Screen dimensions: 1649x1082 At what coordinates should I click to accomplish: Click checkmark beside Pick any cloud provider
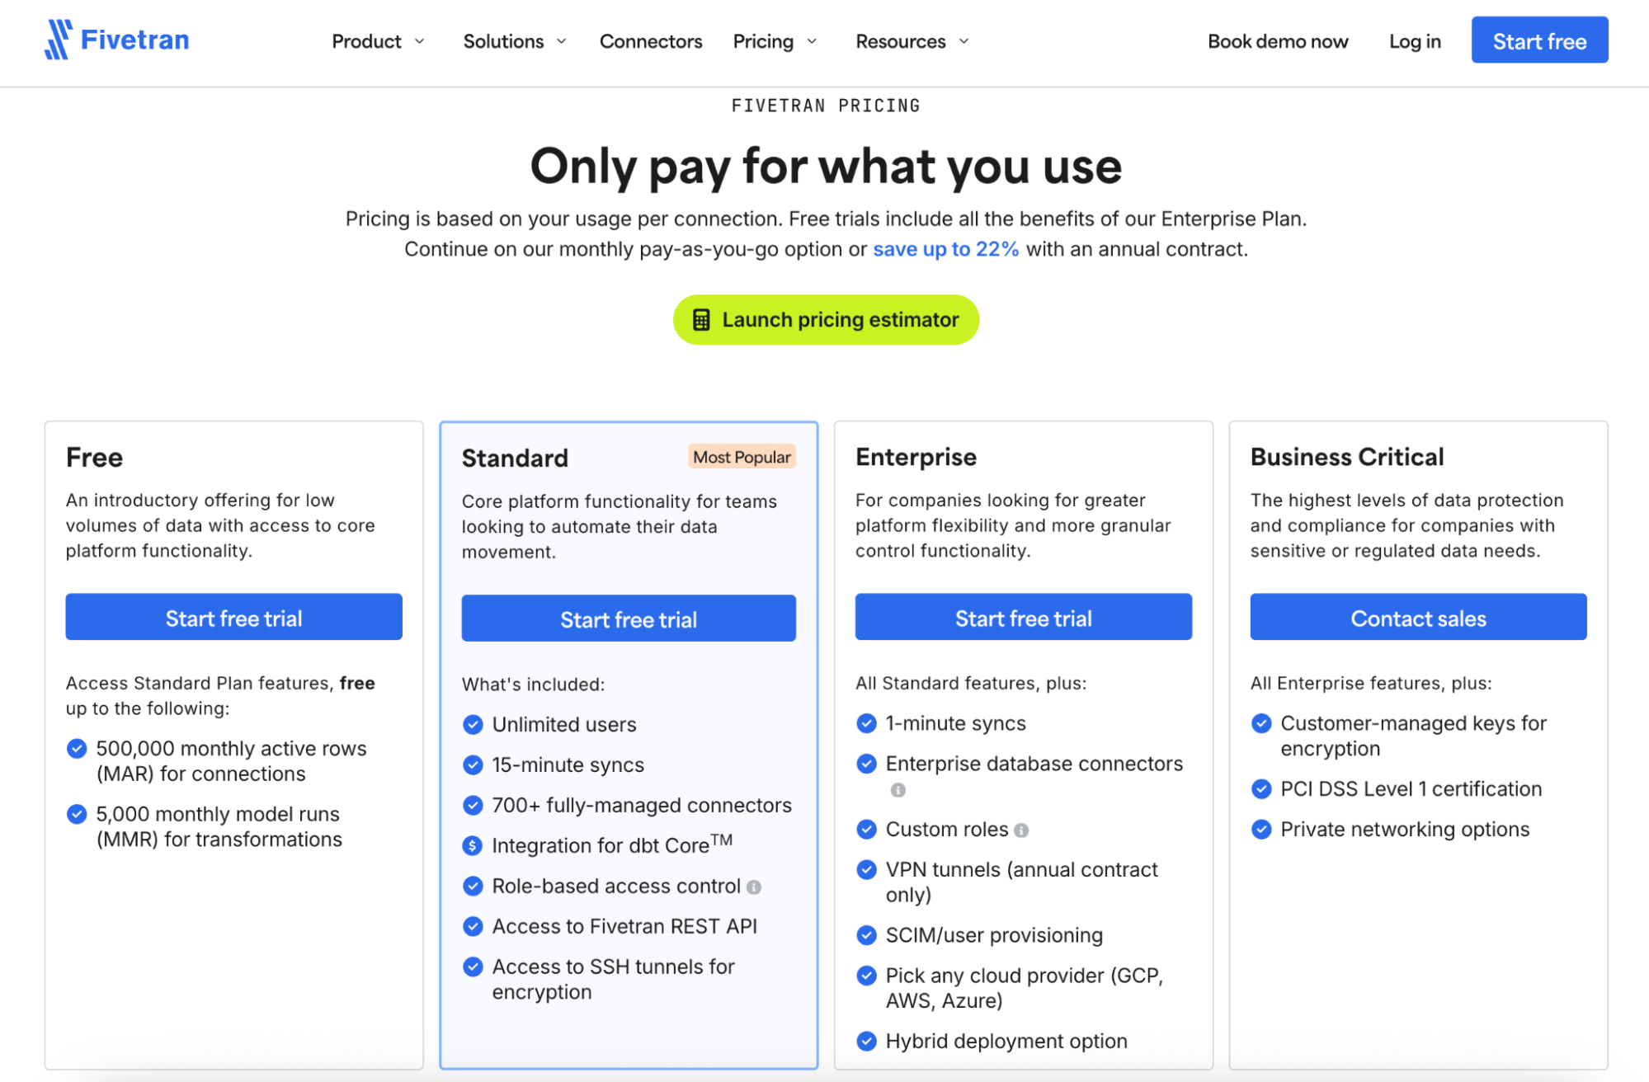click(866, 976)
